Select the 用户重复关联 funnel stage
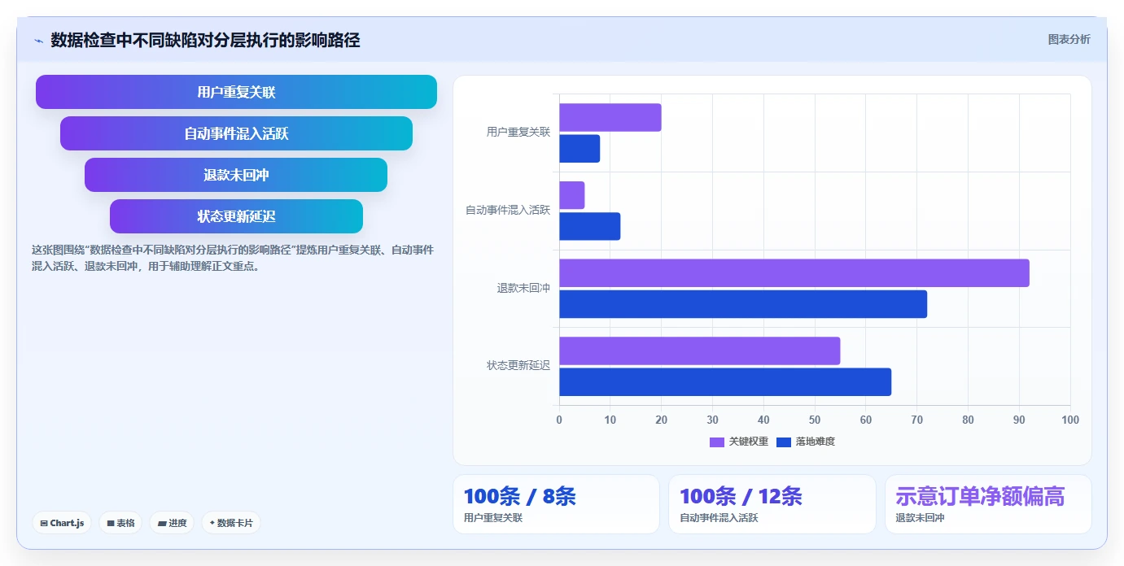Screen dimensions: 1124x566 (236, 92)
